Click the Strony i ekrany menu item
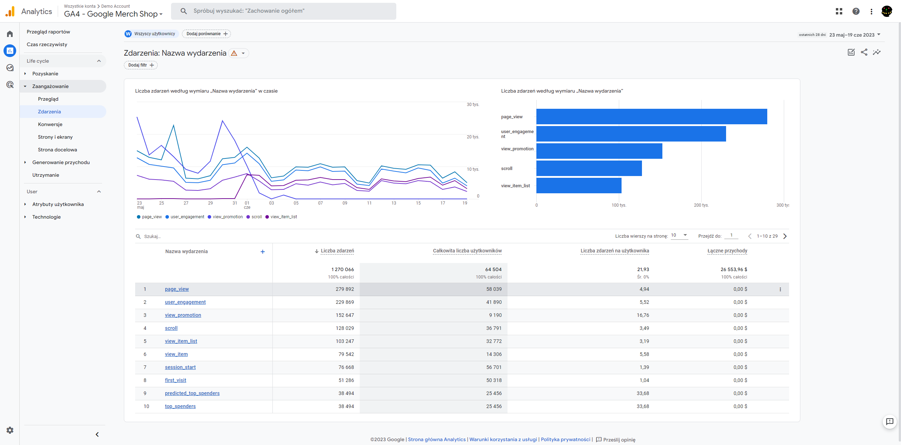Screen dimensions: 901x445 pyautogui.click(x=56, y=137)
